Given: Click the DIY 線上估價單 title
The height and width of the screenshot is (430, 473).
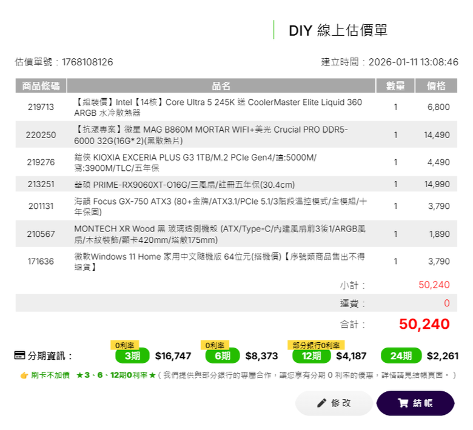Looking at the screenshot, I should (338, 30).
